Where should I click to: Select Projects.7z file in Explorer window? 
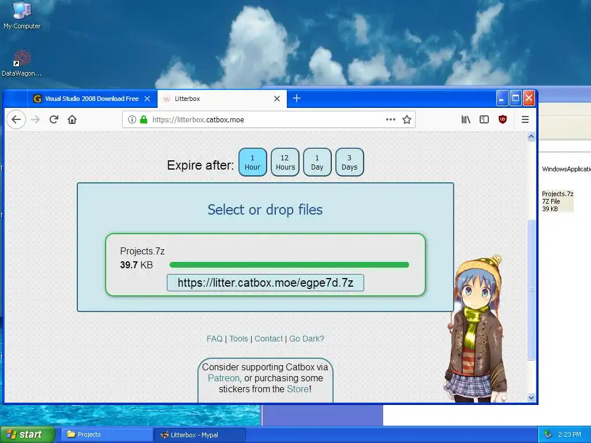[557, 201]
